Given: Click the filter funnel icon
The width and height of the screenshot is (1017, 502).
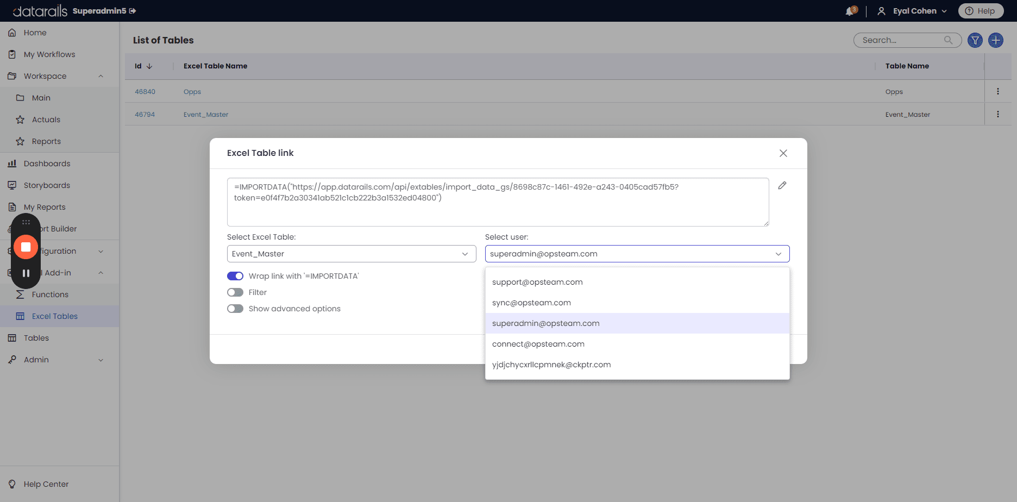Looking at the screenshot, I should point(975,40).
